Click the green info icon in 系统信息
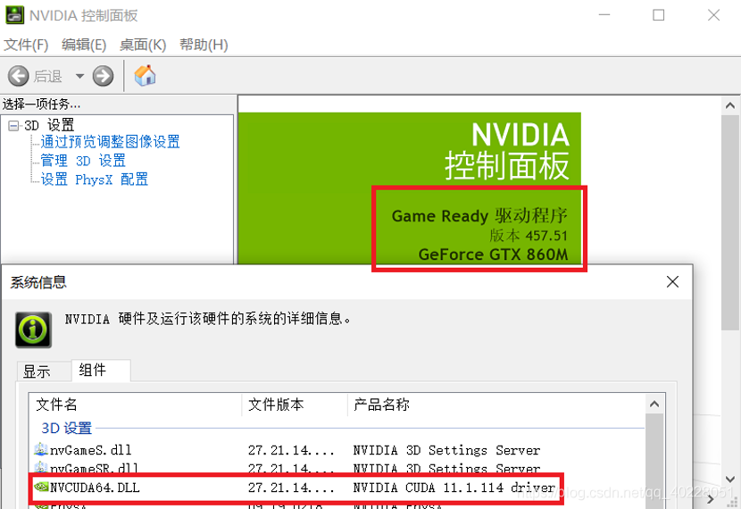Viewport: 741px width, 509px height. click(33, 330)
